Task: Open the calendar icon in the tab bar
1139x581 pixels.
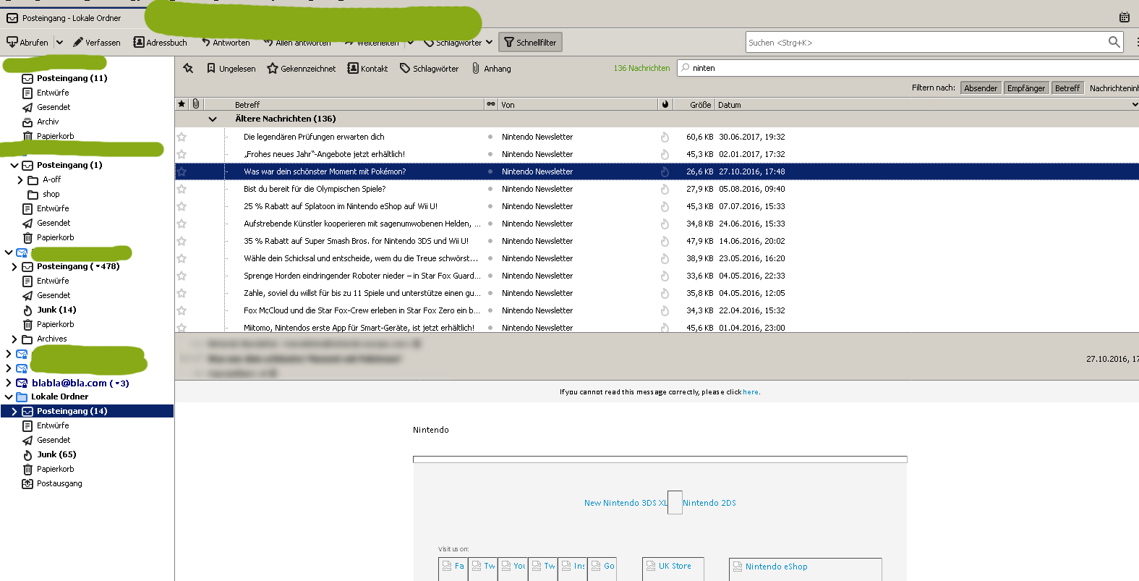Action: 1125,17
